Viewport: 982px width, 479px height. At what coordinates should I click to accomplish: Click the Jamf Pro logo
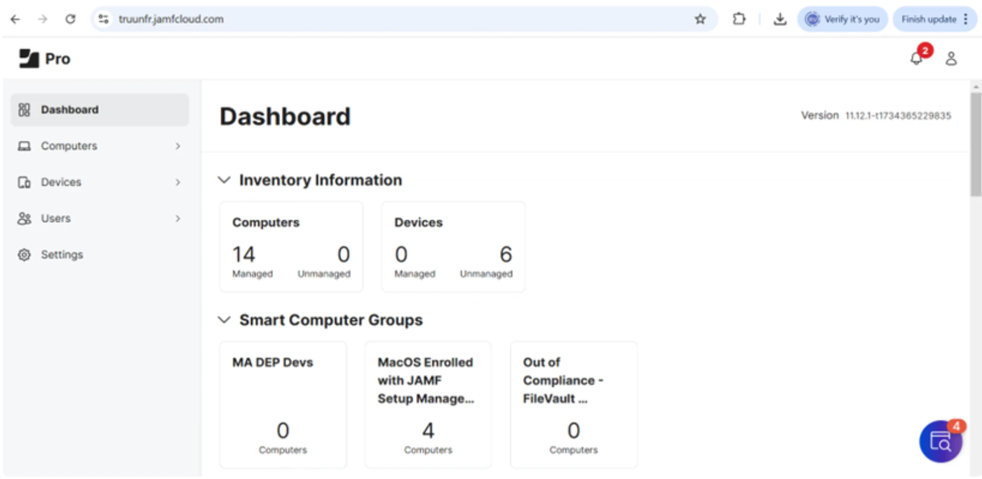45,59
